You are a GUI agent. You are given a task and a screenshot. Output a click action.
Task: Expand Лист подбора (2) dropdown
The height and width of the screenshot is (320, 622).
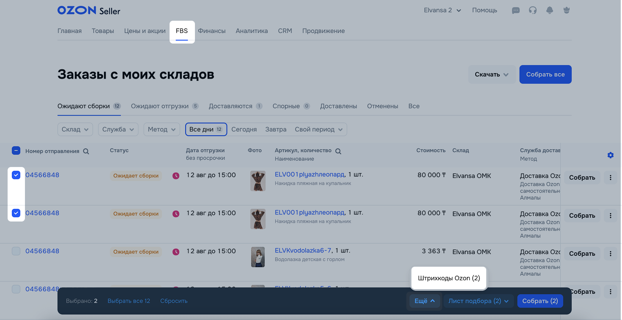[479, 301]
